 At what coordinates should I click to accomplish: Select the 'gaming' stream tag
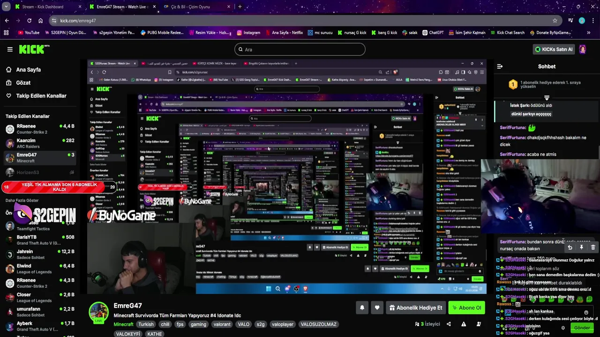pyautogui.click(x=198, y=324)
